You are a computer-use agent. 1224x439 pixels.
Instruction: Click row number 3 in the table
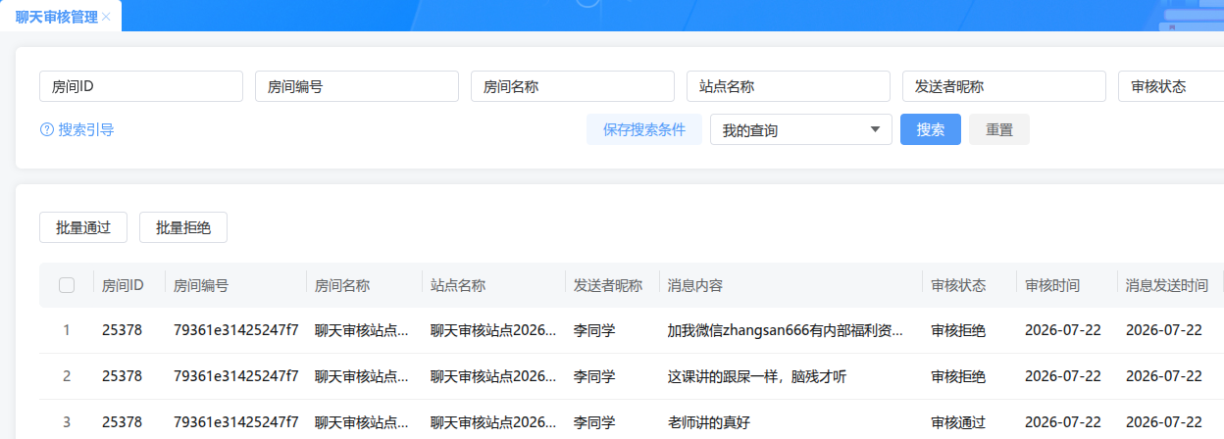[67, 422]
